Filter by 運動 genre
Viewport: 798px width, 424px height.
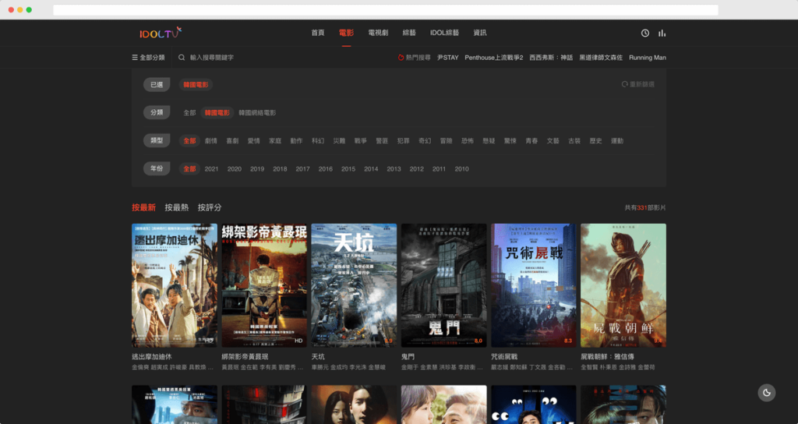click(617, 140)
